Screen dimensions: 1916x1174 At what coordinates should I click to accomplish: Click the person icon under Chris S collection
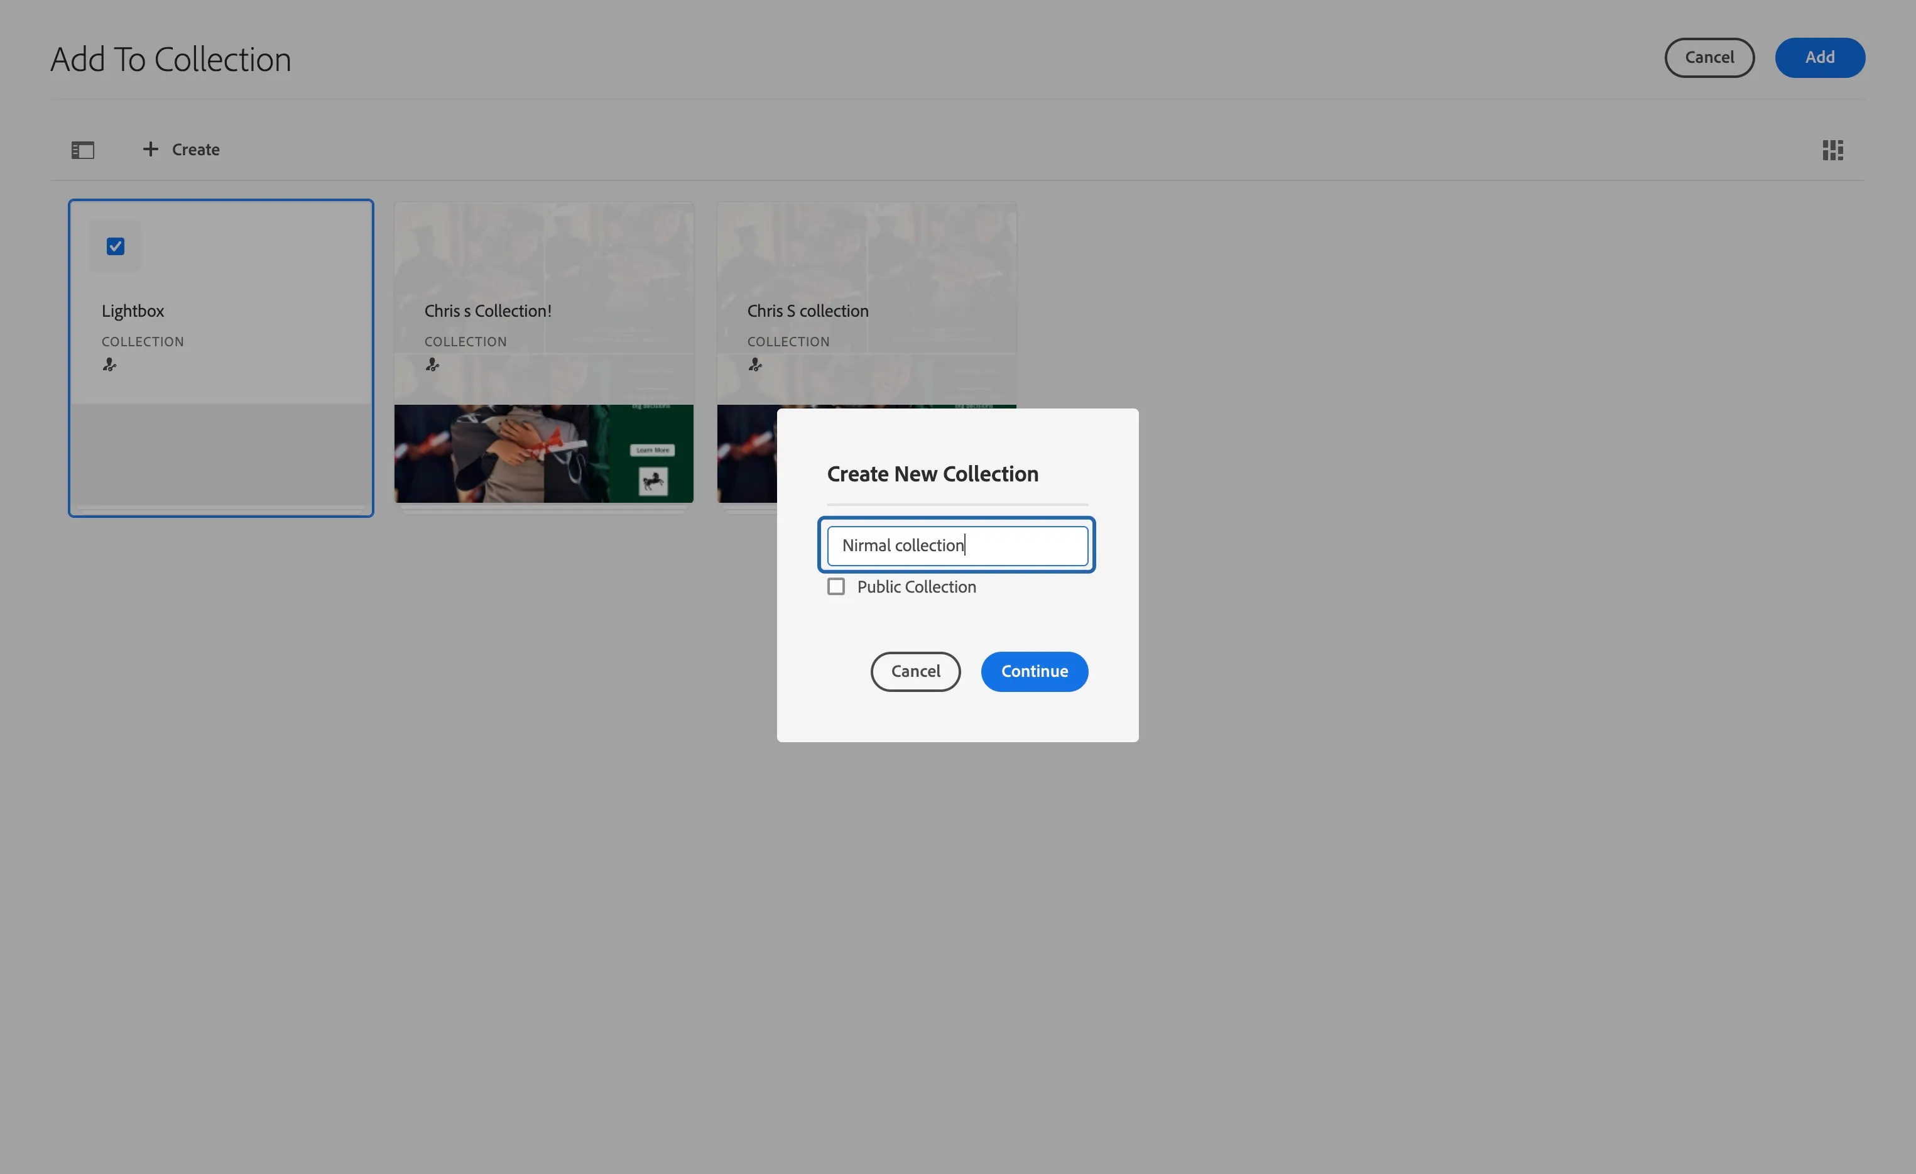click(755, 364)
